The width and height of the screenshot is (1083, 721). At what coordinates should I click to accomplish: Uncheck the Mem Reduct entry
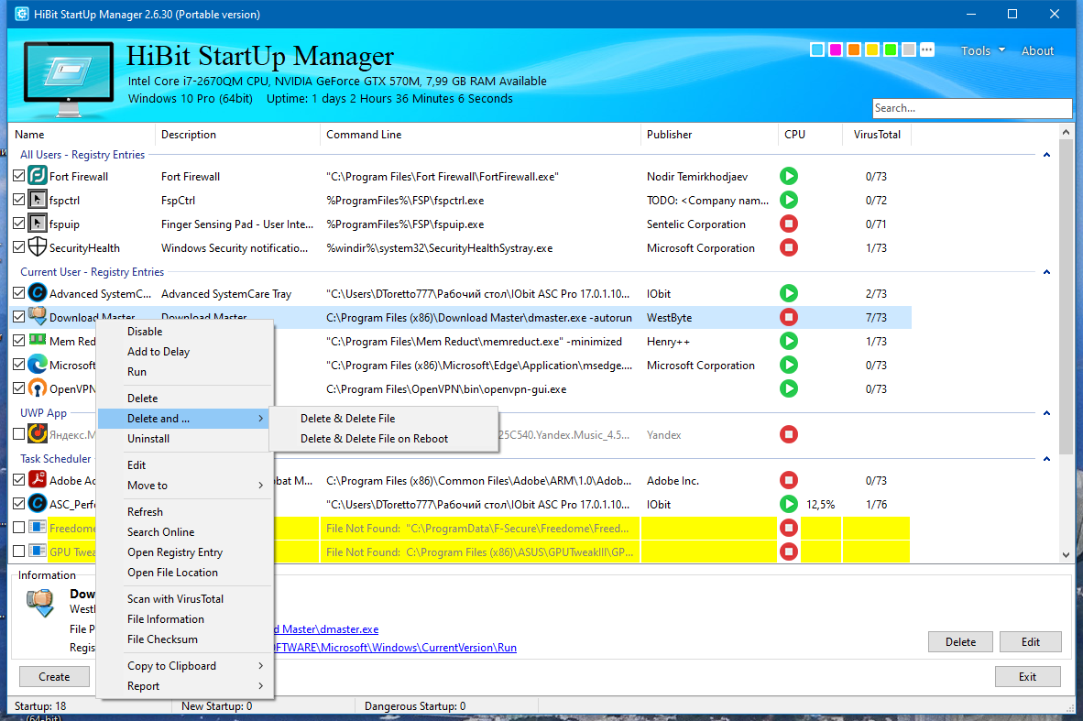pyautogui.click(x=18, y=341)
